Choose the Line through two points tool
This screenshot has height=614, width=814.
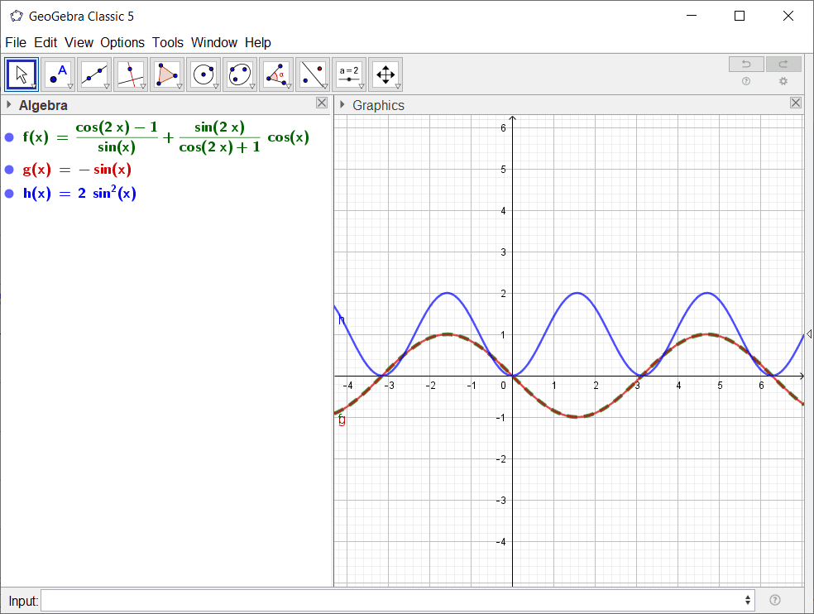coord(94,74)
